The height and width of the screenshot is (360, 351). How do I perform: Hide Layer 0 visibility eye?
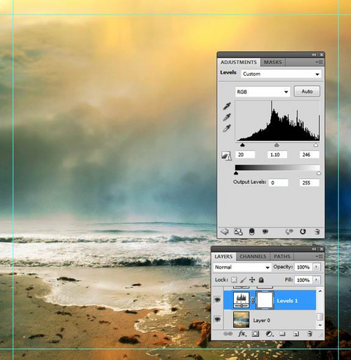tap(218, 319)
